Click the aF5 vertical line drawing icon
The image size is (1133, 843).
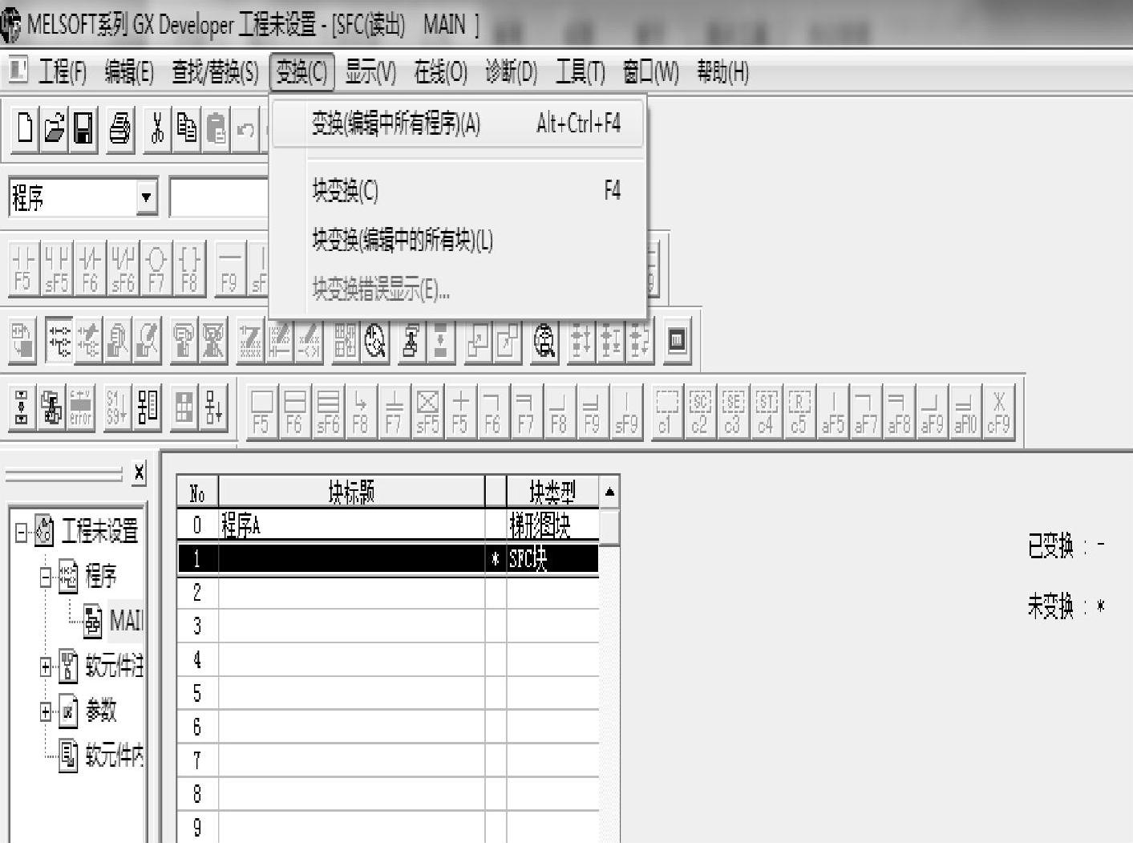coord(832,411)
